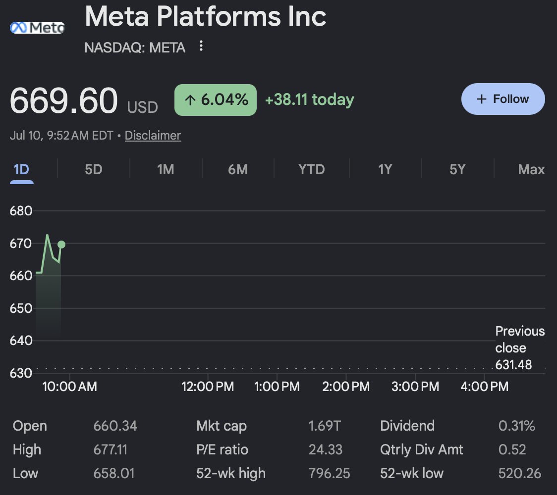The image size is (557, 495).
Task: Click the P/E ratio value 24.33
Action: tap(326, 449)
